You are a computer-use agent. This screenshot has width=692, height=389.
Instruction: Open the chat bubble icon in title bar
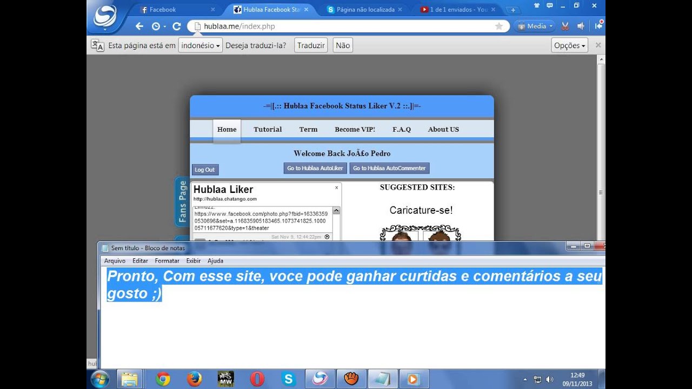550,5
